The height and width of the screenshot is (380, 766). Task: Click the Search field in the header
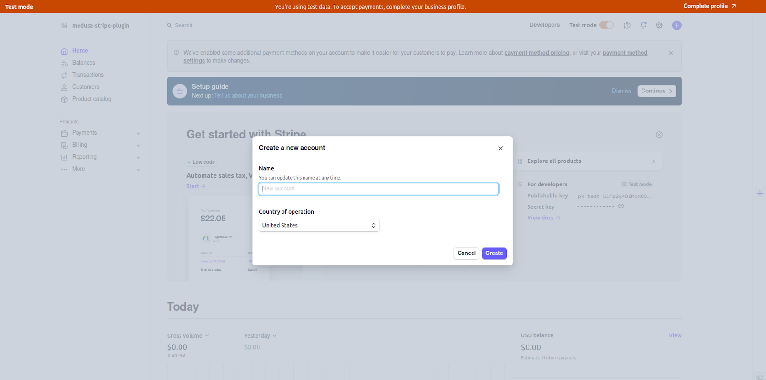pos(183,25)
